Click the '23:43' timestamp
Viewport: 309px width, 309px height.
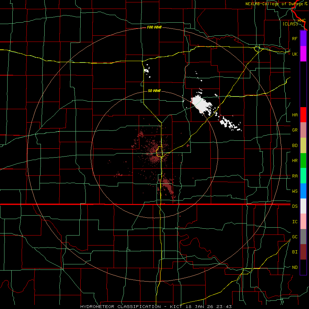point(225,307)
